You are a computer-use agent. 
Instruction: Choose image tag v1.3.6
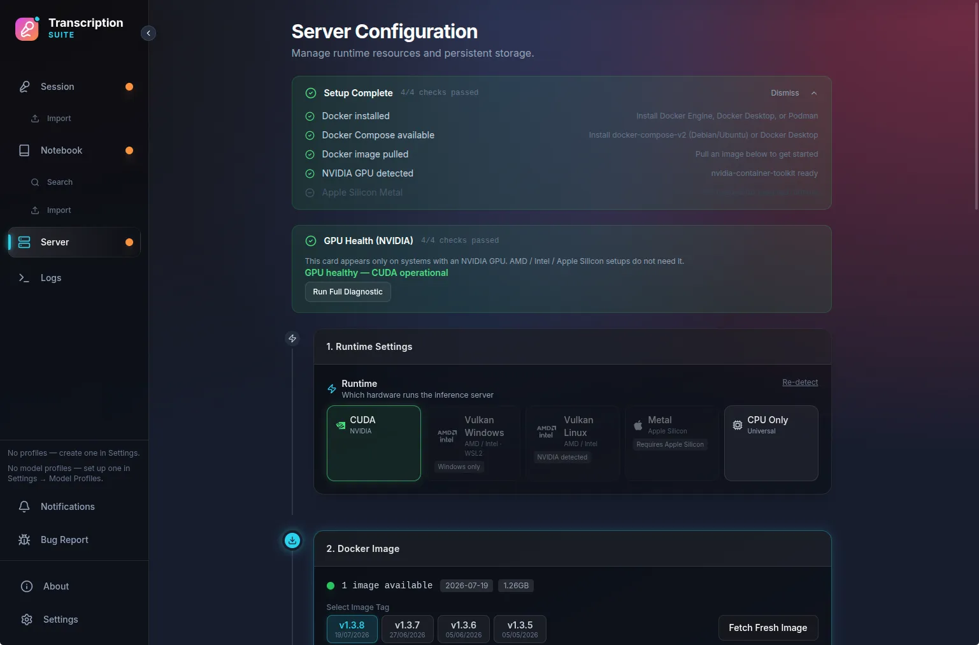(x=464, y=629)
